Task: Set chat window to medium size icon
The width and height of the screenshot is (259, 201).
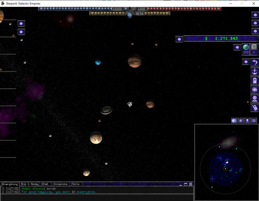Action: coord(186,184)
